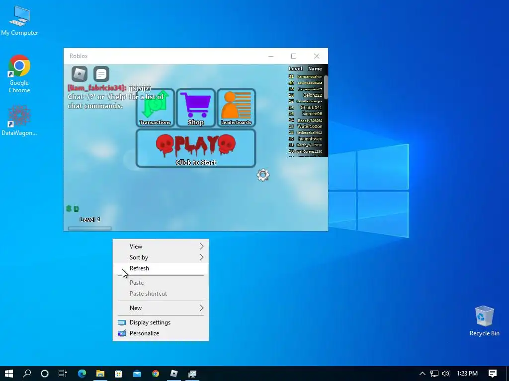Expand the Sort by submenu
Screen dimensions: 509x381
click(x=161, y=257)
